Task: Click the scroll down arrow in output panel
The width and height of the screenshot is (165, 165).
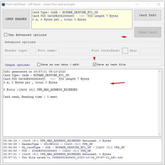Action: pos(160,134)
